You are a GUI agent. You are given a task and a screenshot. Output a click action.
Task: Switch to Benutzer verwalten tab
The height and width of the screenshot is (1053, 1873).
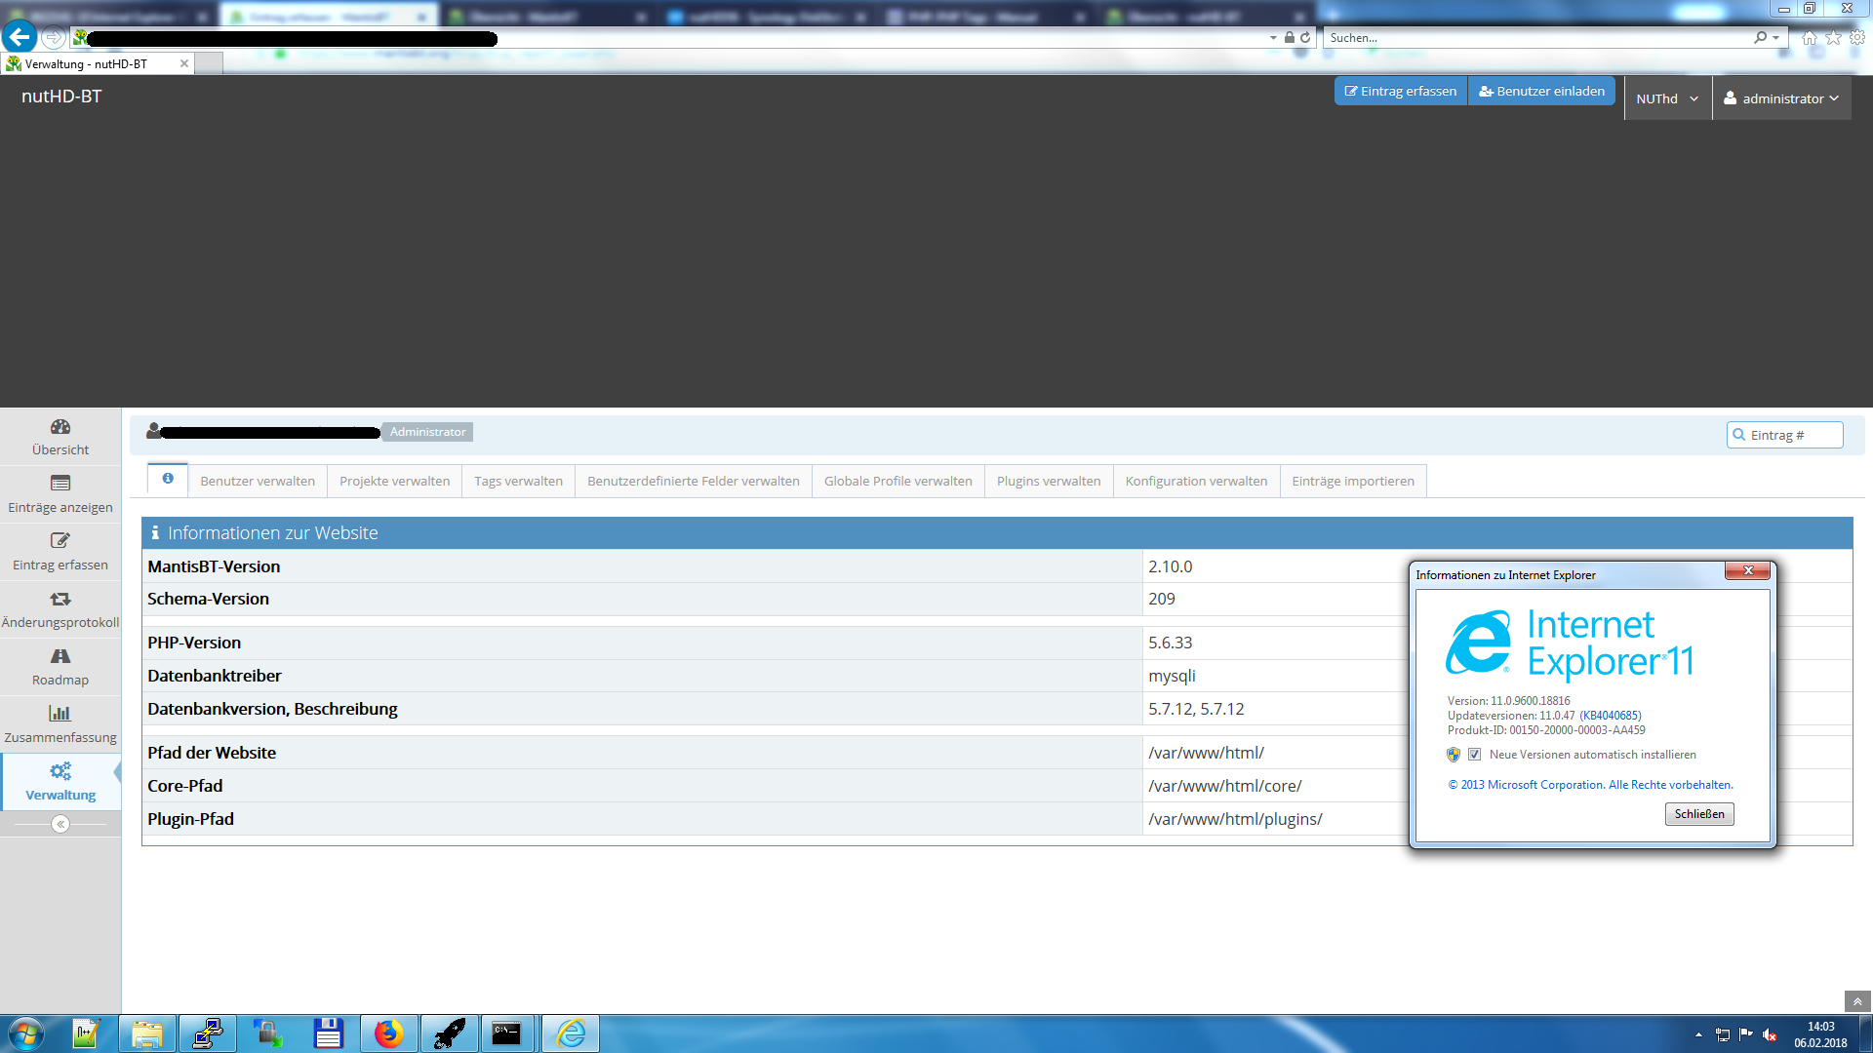pos(258,481)
